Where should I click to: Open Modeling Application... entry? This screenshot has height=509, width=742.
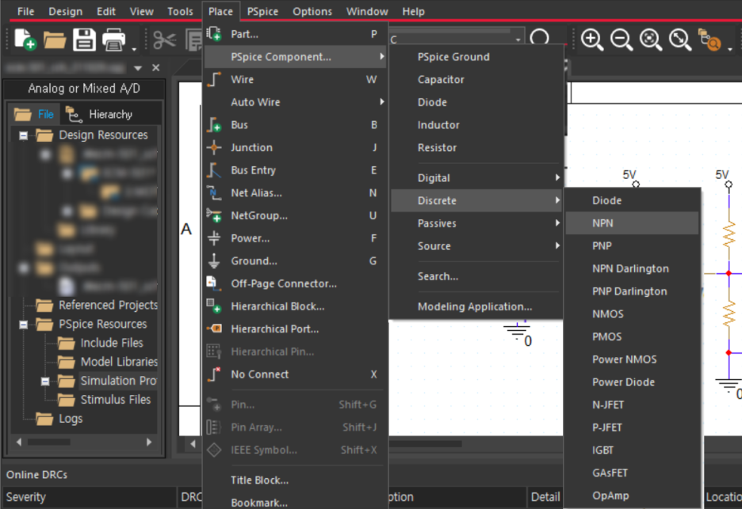coord(476,306)
